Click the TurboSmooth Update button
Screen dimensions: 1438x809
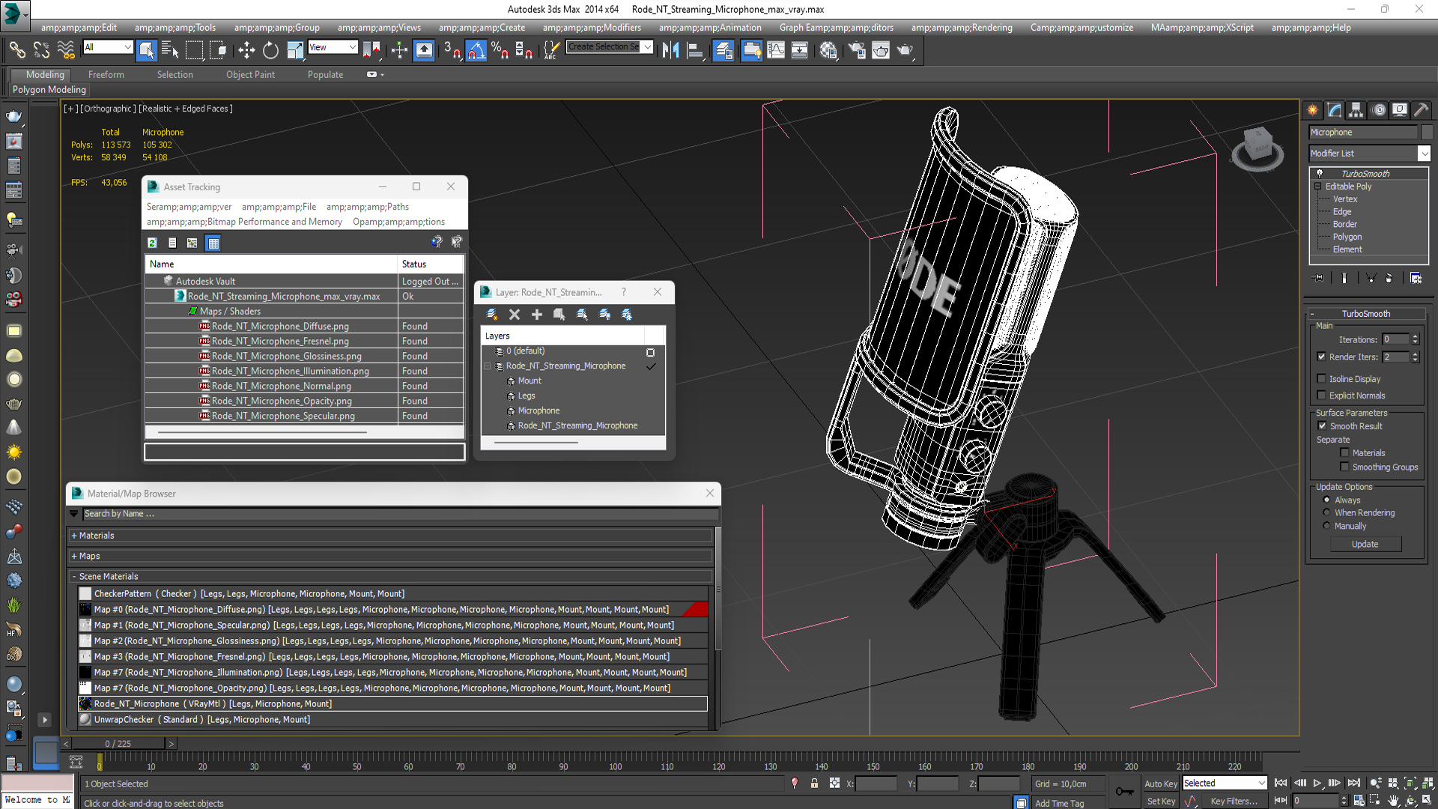coord(1365,545)
